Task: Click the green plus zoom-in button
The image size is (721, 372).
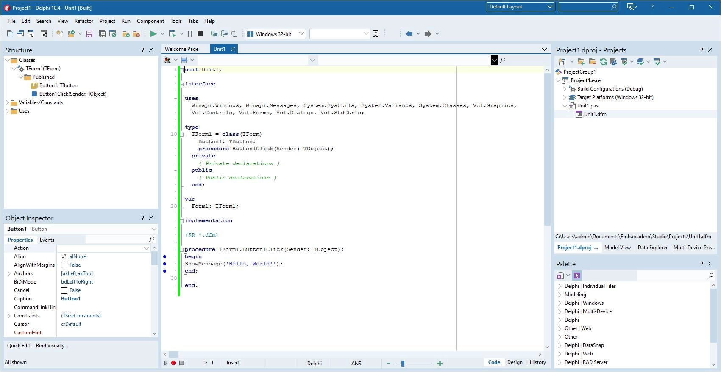Action: point(440,363)
